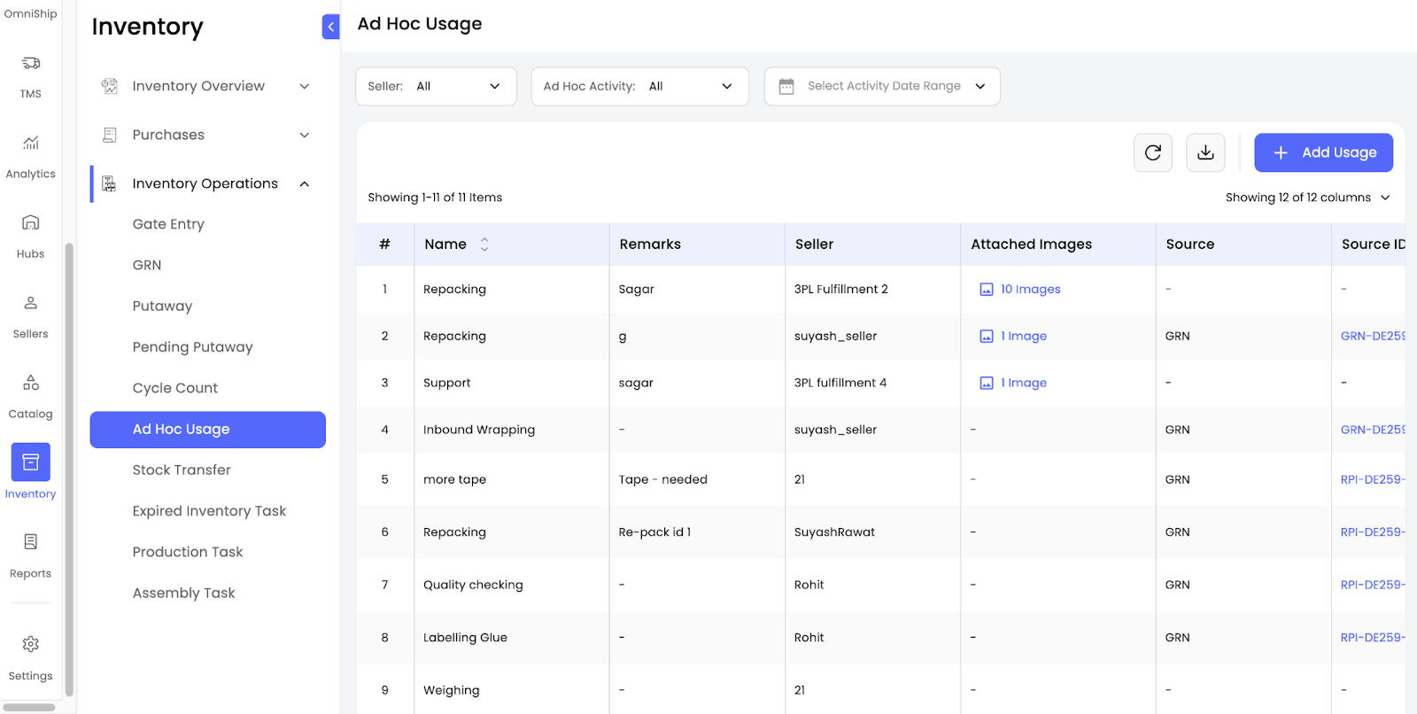View the 10 Images attachment link

(x=1029, y=290)
